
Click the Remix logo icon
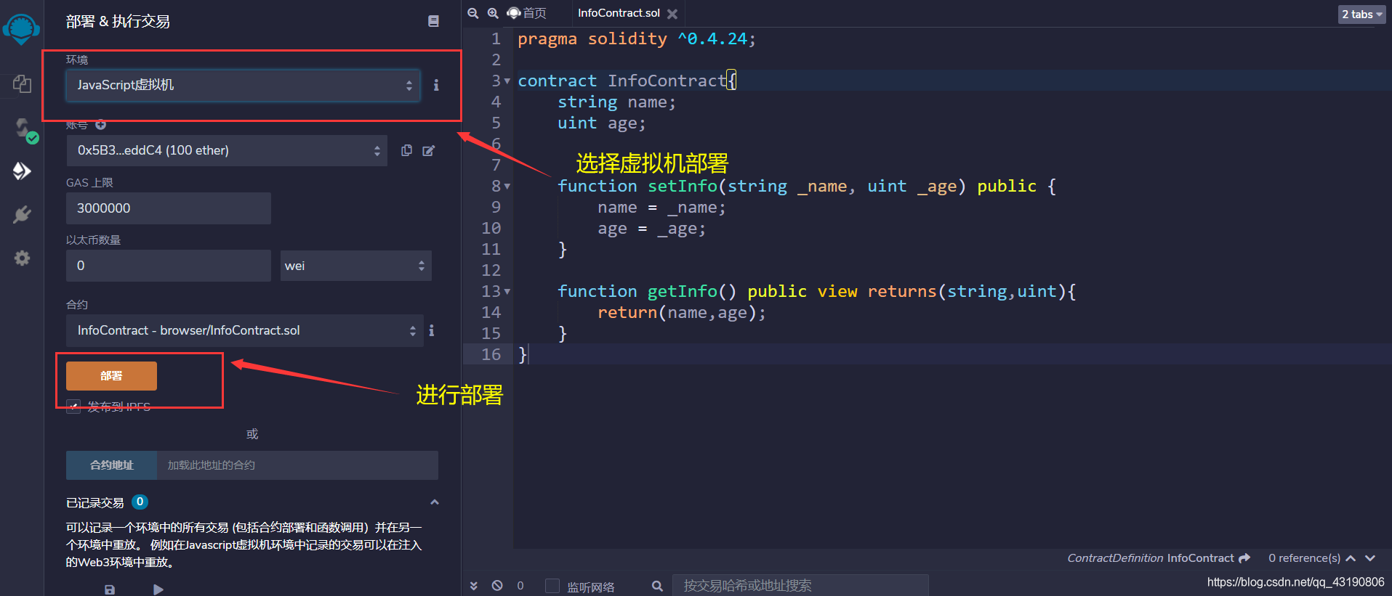tap(21, 29)
